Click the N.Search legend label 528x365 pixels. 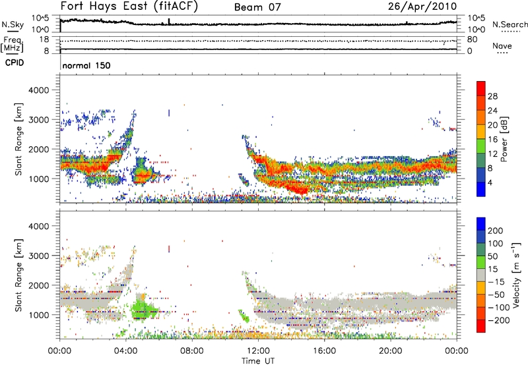click(510, 24)
